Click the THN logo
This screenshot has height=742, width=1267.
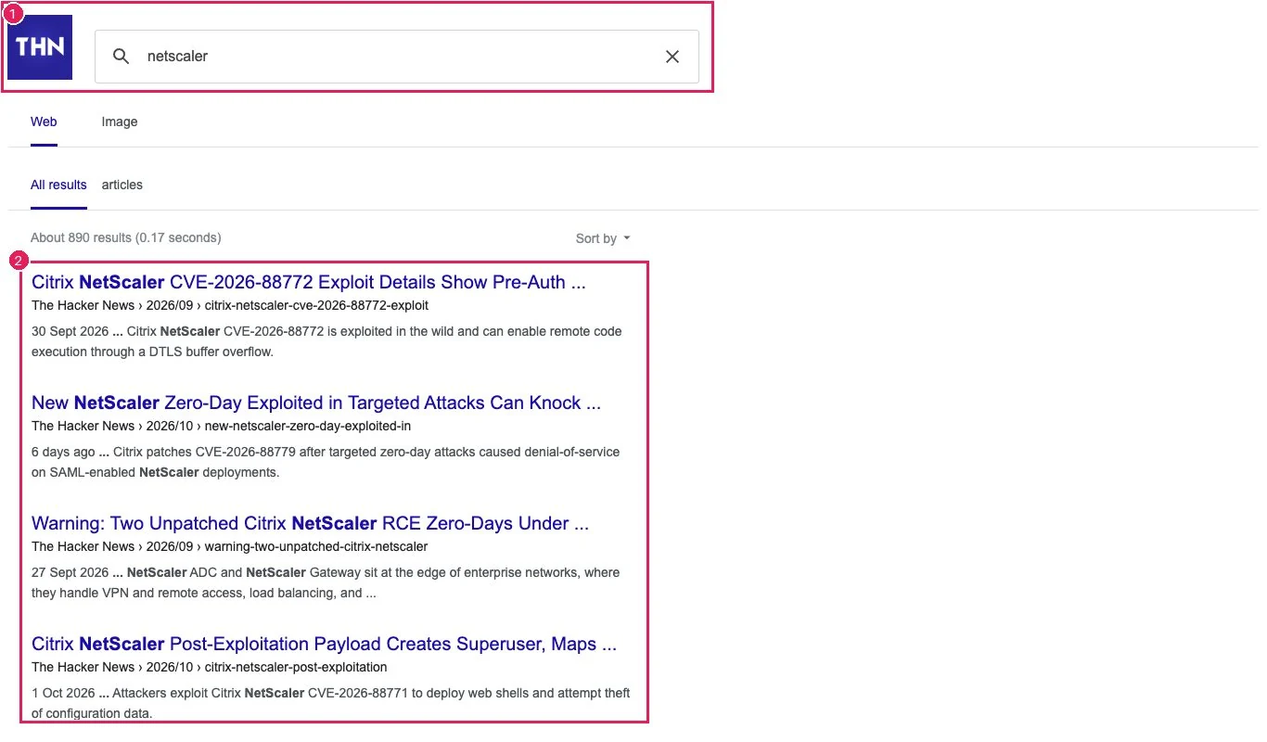[40, 47]
